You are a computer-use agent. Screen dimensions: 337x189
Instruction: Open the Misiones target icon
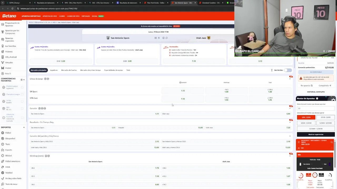pyautogui.click(x=2, y=51)
